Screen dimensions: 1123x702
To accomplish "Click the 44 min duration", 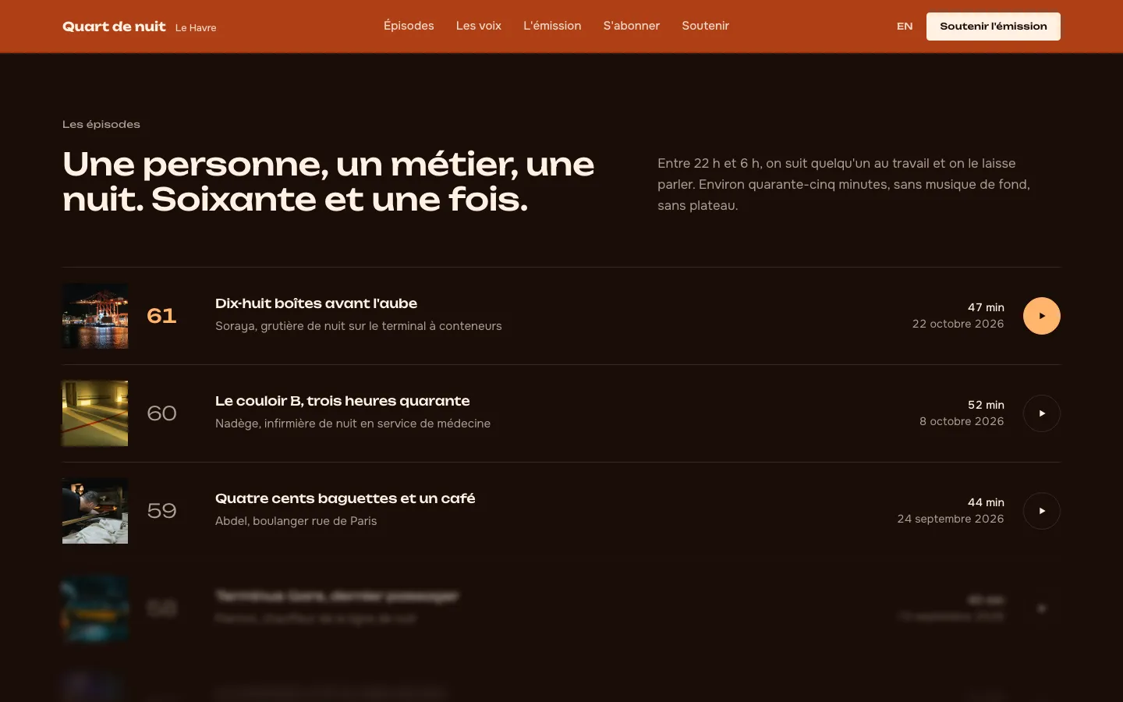I will (986, 502).
